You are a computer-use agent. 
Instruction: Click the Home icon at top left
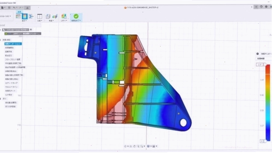click(x=27, y=8)
